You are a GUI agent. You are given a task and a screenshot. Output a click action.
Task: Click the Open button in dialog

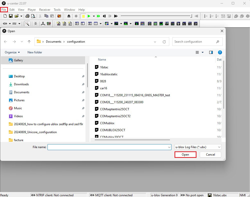click(185, 155)
